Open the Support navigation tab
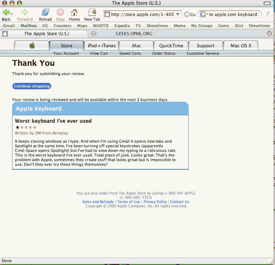The height and width of the screenshot is (265, 275). tap(205, 46)
